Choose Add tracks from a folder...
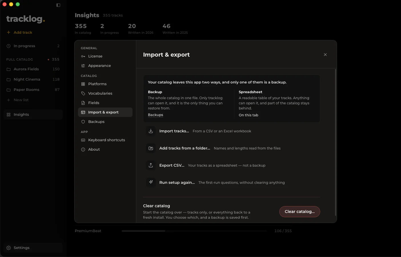 point(232,148)
